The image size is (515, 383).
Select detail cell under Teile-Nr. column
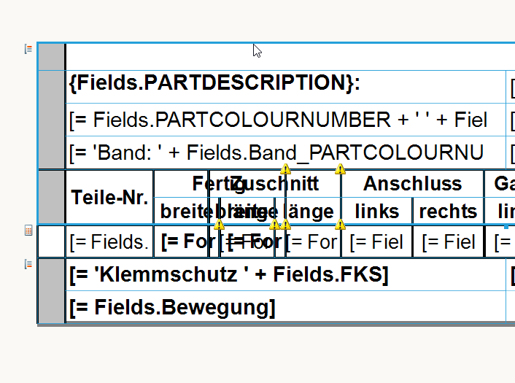pos(109,241)
